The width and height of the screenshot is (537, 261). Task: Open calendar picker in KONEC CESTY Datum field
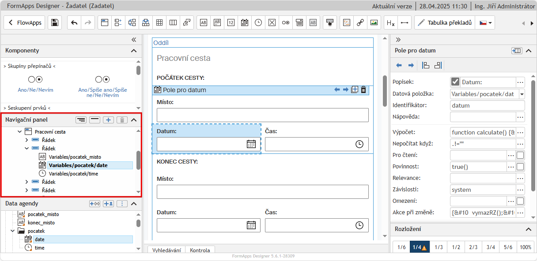click(251, 225)
